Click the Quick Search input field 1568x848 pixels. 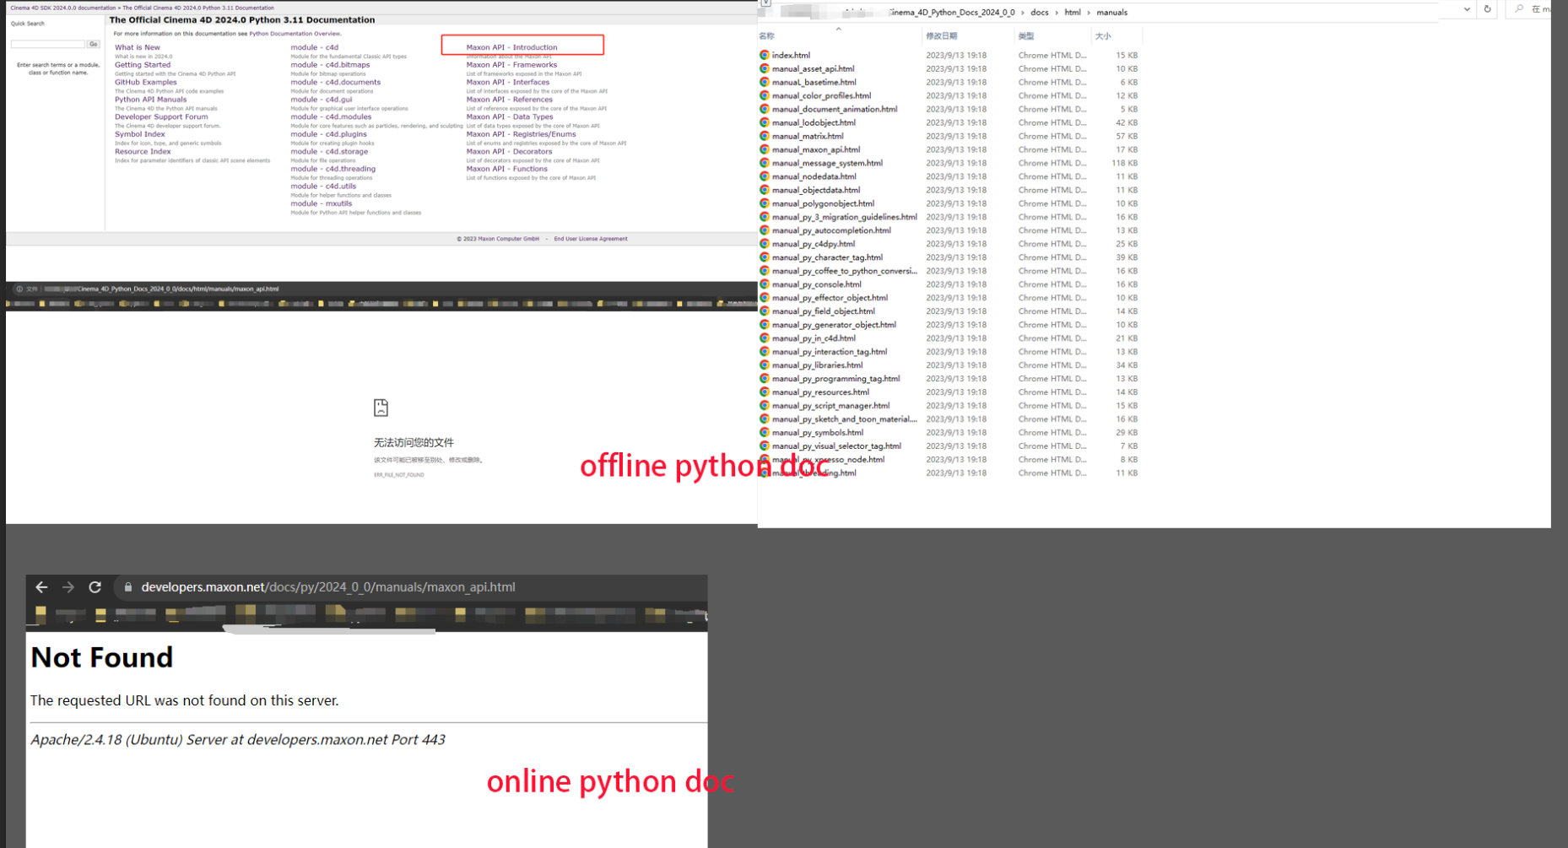click(48, 44)
